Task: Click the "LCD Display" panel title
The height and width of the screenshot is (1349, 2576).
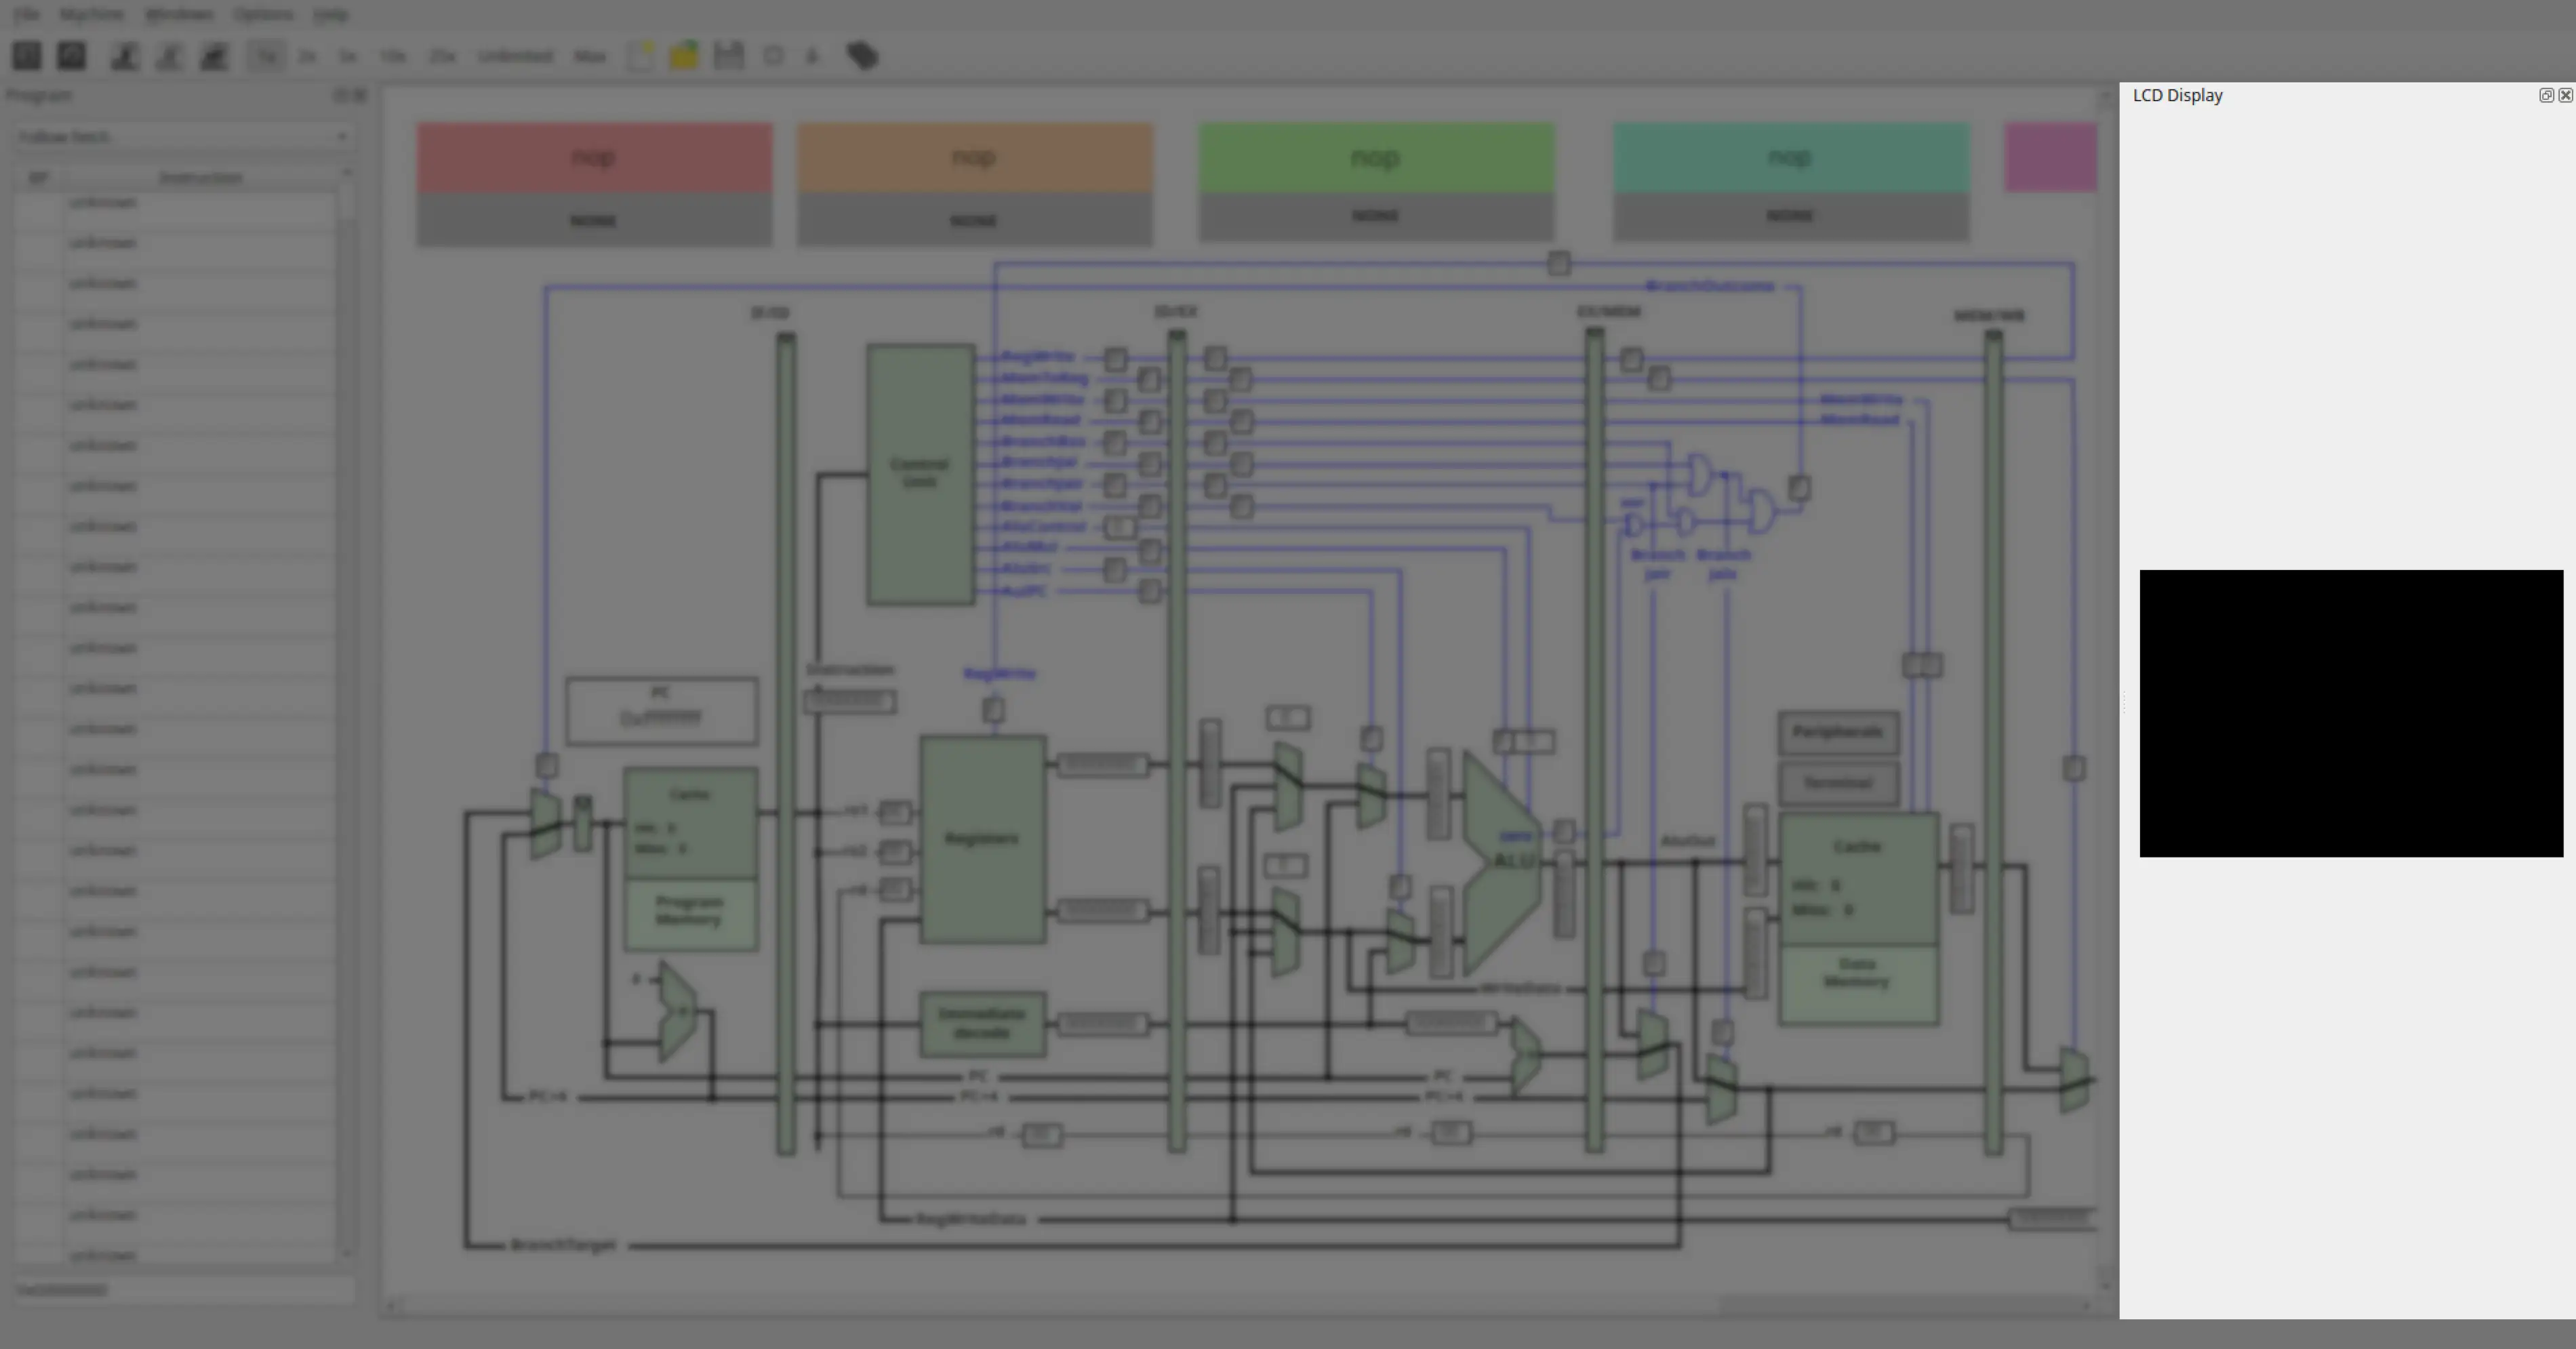Action: click(2178, 95)
